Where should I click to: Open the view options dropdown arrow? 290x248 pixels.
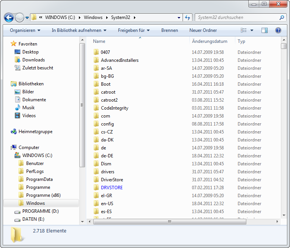[x=252, y=30]
